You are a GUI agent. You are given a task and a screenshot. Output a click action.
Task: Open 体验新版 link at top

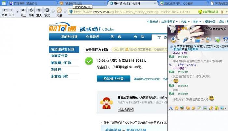coord(152,22)
